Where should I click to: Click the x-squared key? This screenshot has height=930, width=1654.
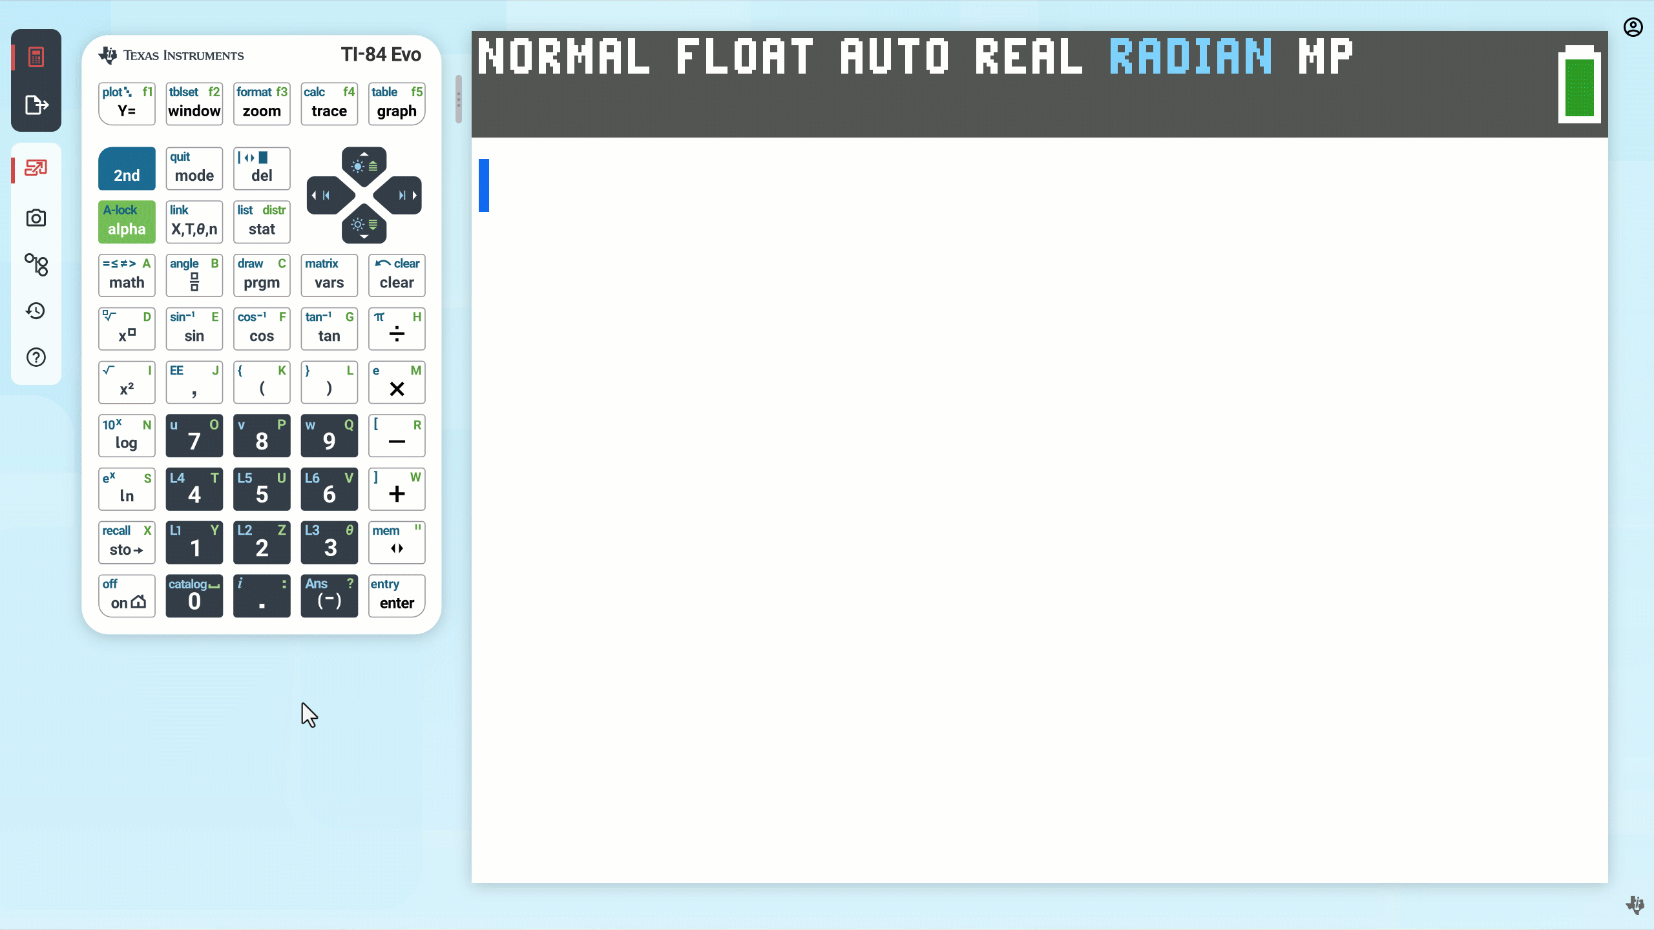pos(127,383)
